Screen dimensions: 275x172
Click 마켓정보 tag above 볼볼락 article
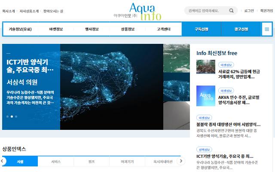[x=204, y=118]
